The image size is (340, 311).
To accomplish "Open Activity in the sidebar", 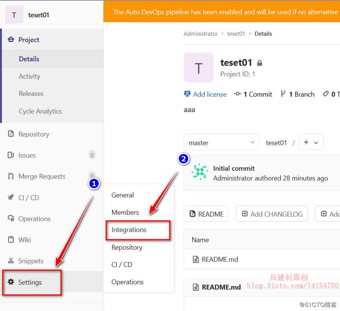I will tap(29, 76).
